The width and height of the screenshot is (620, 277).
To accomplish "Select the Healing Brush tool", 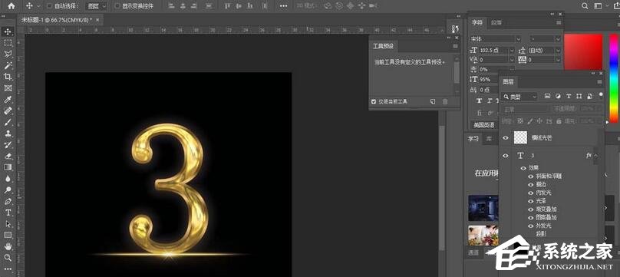I will point(8,111).
